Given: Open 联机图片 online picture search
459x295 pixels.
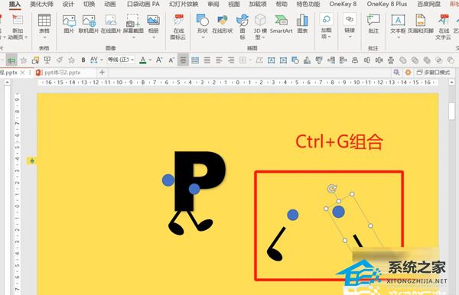Looking at the screenshot, I should (x=89, y=24).
